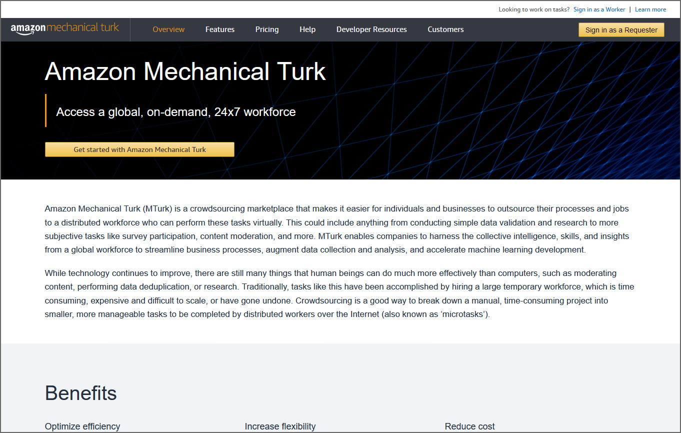Click Get started with Amazon Mechanical Turk

[139, 149]
